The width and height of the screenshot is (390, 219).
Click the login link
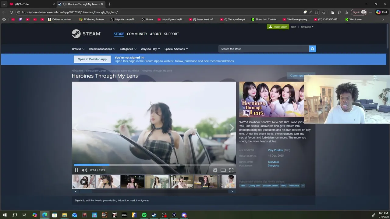293,27
